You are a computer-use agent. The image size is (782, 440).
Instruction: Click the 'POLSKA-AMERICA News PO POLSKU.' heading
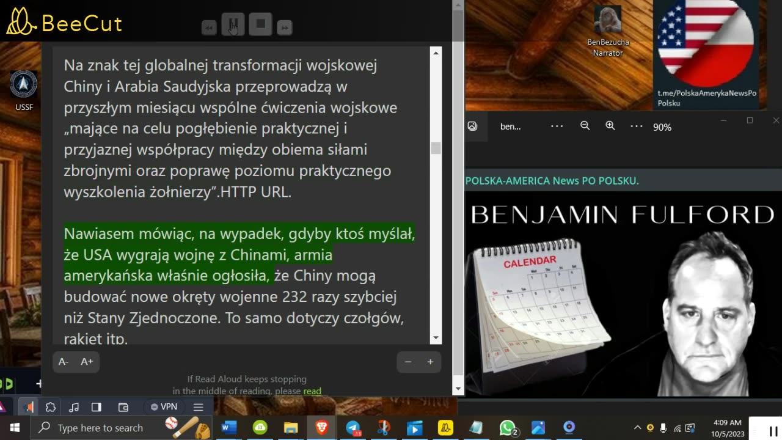(x=552, y=181)
